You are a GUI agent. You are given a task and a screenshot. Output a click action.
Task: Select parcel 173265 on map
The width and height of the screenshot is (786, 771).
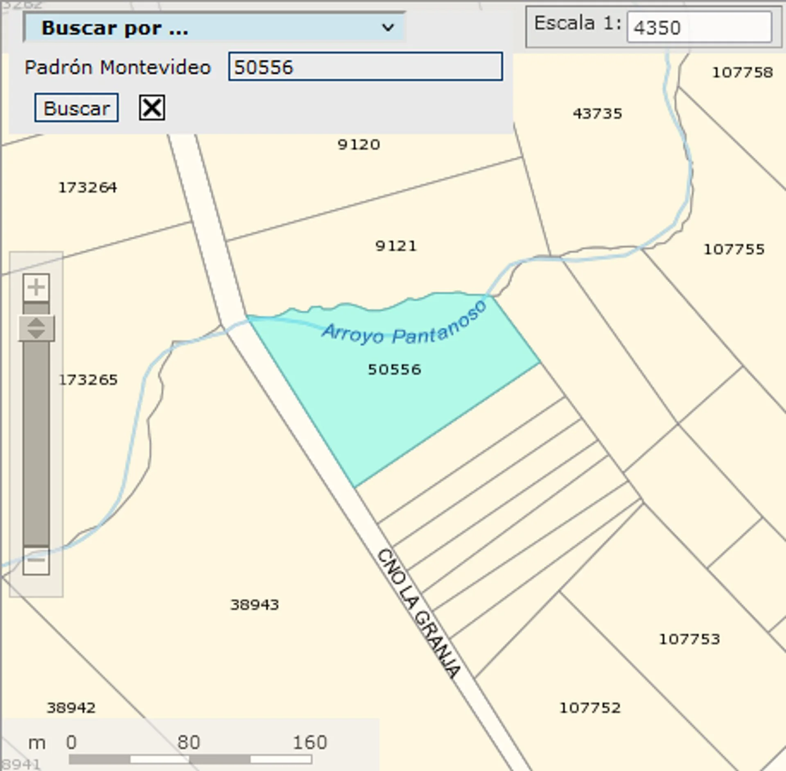click(x=88, y=380)
